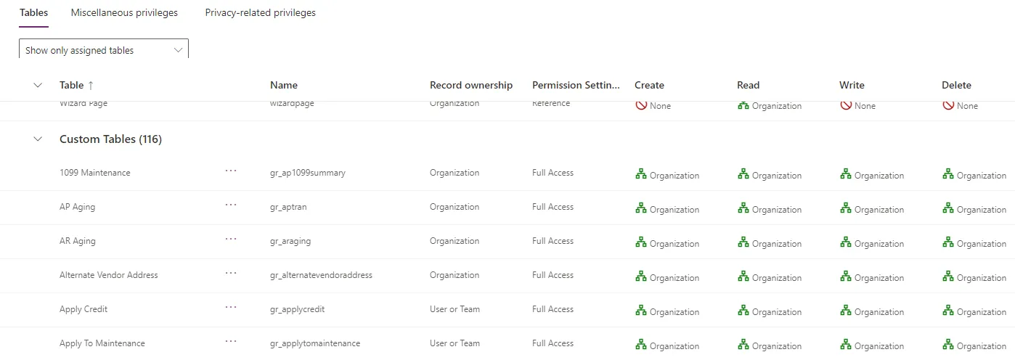Image resolution: width=1015 pixels, height=360 pixels.
Task: Change Read privilege for Apply To Maintenance
Action: (x=770, y=345)
